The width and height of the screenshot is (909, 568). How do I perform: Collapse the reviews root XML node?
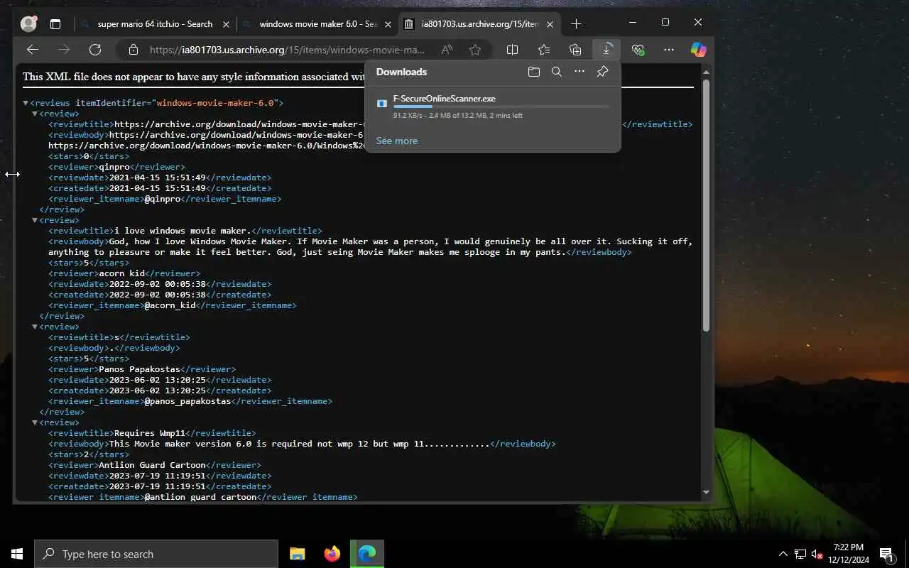pos(26,103)
